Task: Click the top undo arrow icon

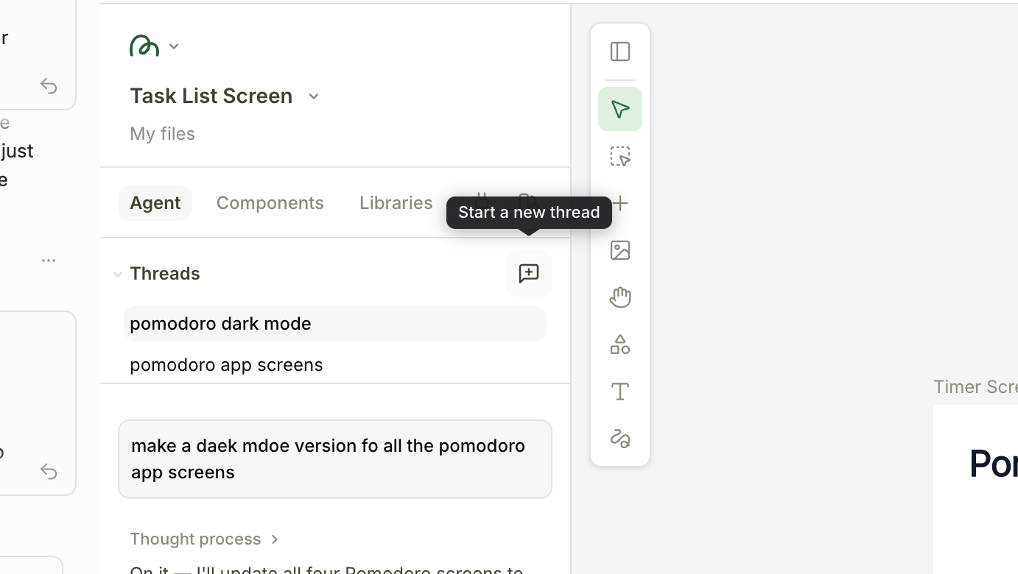Action: tap(49, 86)
